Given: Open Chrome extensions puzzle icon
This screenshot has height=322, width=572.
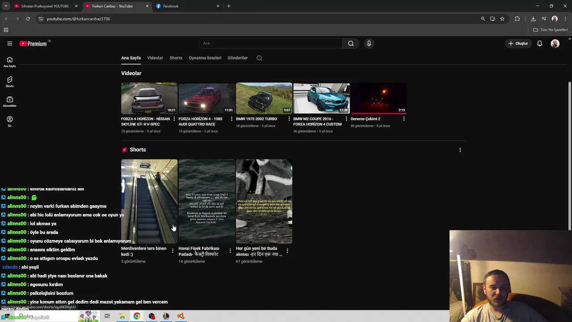Looking at the screenshot, I should tap(517, 19).
